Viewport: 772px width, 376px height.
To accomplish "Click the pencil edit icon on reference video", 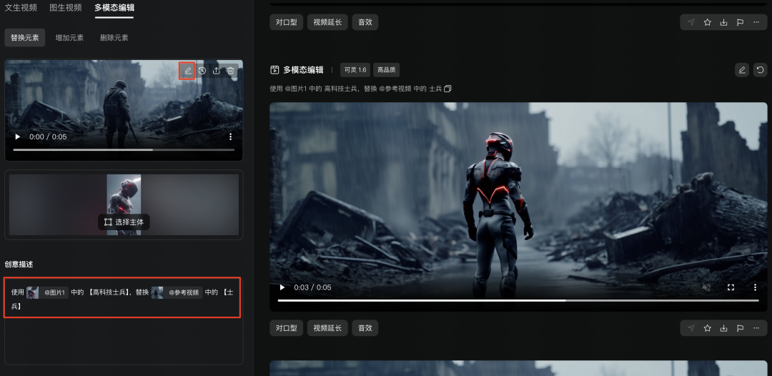I will tap(187, 71).
